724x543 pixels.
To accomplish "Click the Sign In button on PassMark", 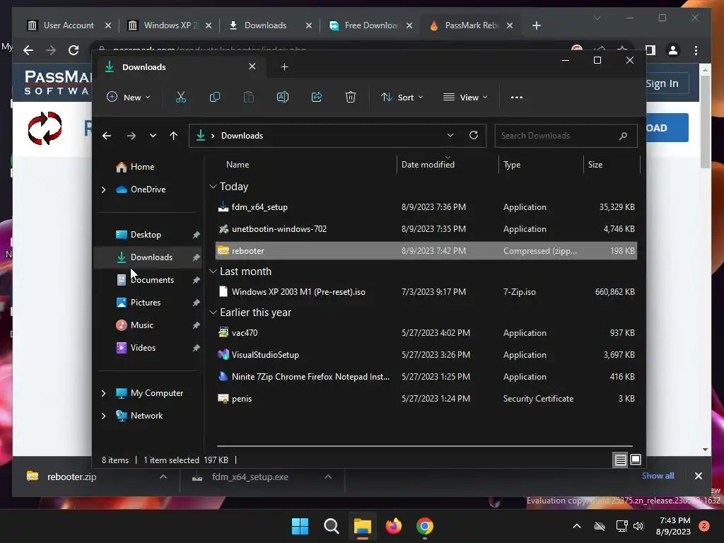I will [x=665, y=83].
